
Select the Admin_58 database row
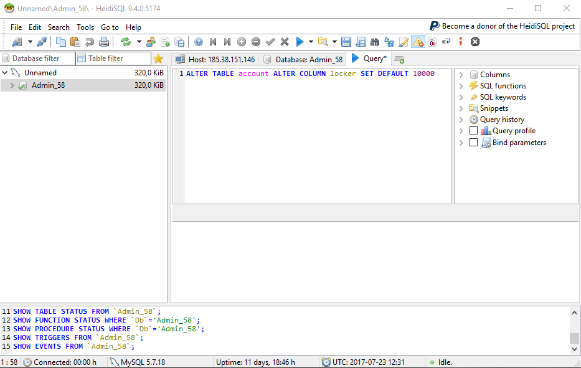83,85
